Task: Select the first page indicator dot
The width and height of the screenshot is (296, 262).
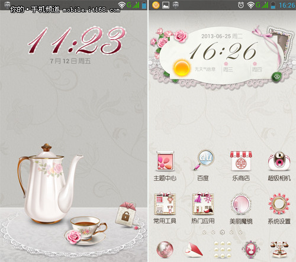Action: tap(204, 232)
